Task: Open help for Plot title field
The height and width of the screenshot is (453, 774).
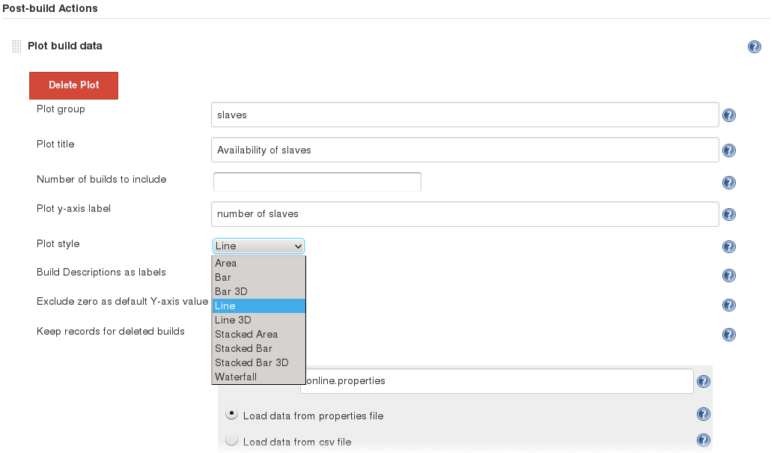Action: coord(729,151)
